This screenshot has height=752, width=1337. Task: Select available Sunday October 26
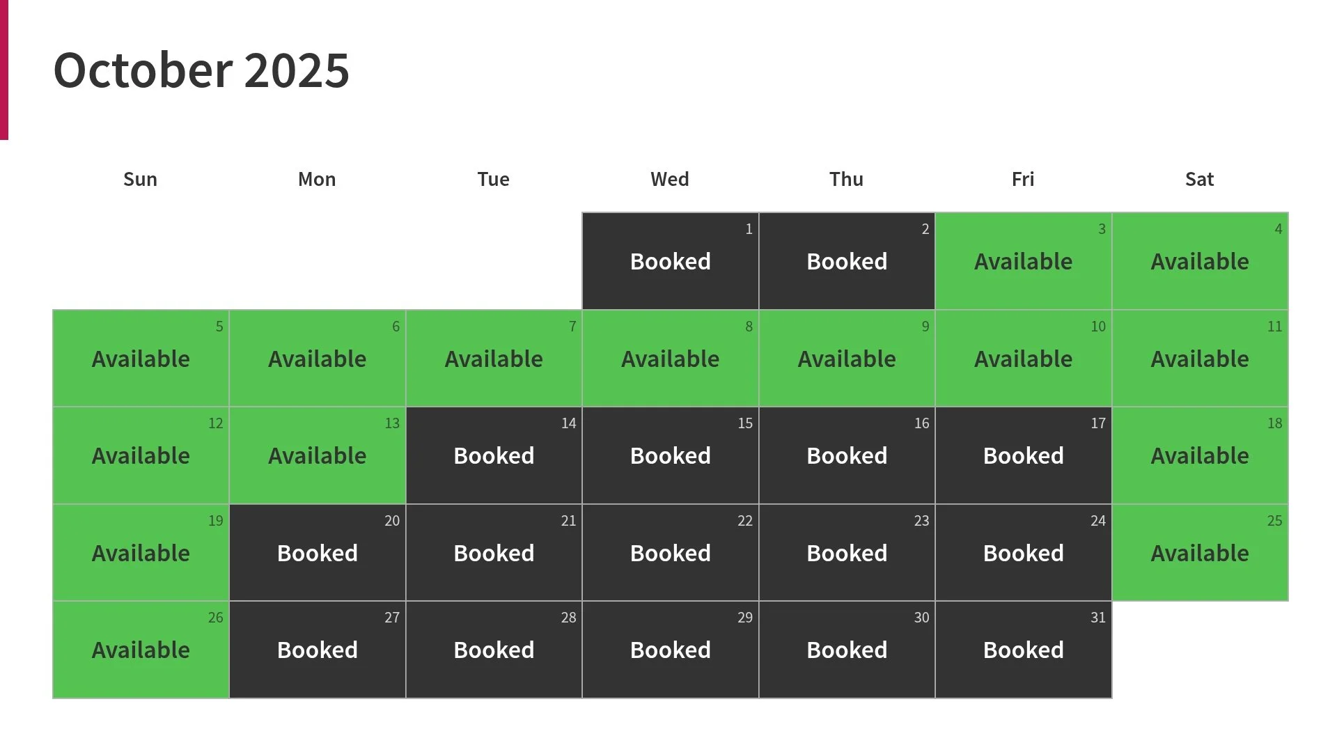click(x=141, y=650)
